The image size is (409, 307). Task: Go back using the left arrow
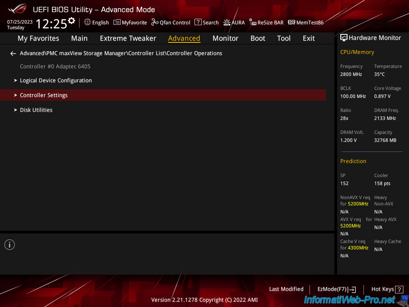coord(13,54)
